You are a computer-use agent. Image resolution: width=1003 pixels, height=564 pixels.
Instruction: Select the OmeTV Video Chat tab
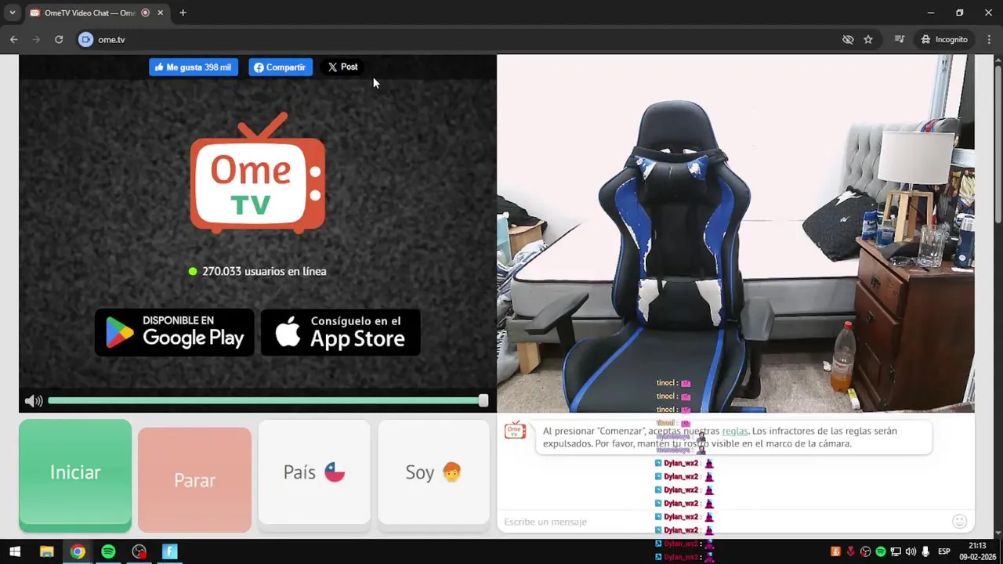(x=89, y=13)
